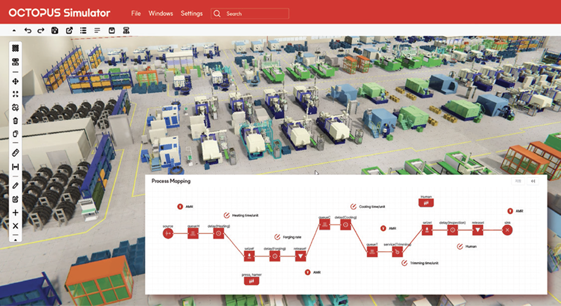Click the trash delete icon

coord(15,121)
